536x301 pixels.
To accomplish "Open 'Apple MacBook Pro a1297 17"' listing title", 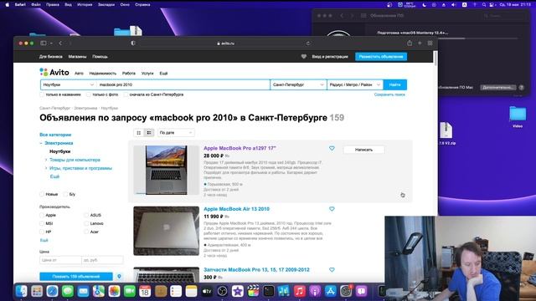I will click(240, 149).
